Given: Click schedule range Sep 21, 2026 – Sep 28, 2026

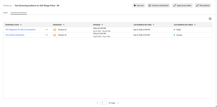Looking at the screenshot, I should point(102,31).
